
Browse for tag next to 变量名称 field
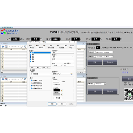[71, 74]
